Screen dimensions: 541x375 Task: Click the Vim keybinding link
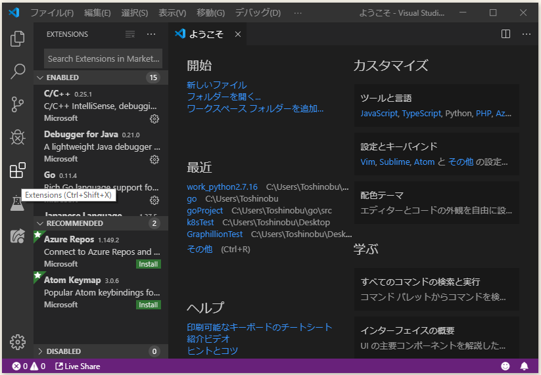point(368,162)
